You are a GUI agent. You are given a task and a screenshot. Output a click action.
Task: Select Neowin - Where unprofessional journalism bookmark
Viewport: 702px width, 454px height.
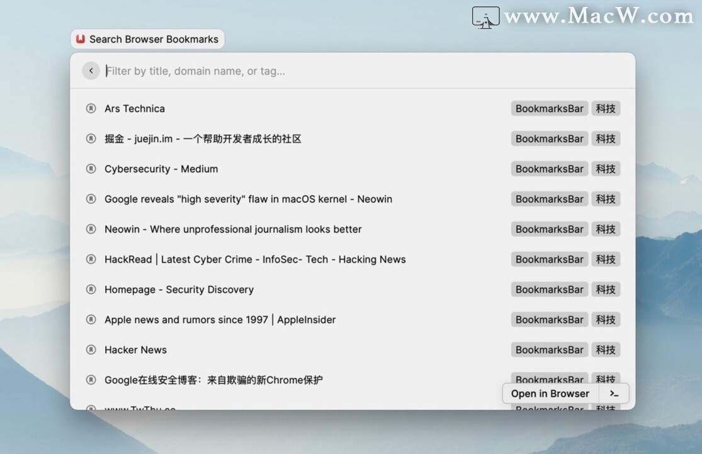point(353,229)
